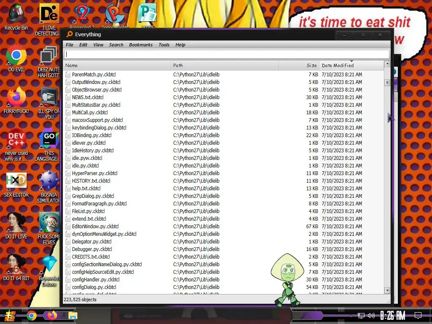This screenshot has height=324, width=432.
Task: Select IdleHistory.py.ckbtcl file
Action: 223,151
